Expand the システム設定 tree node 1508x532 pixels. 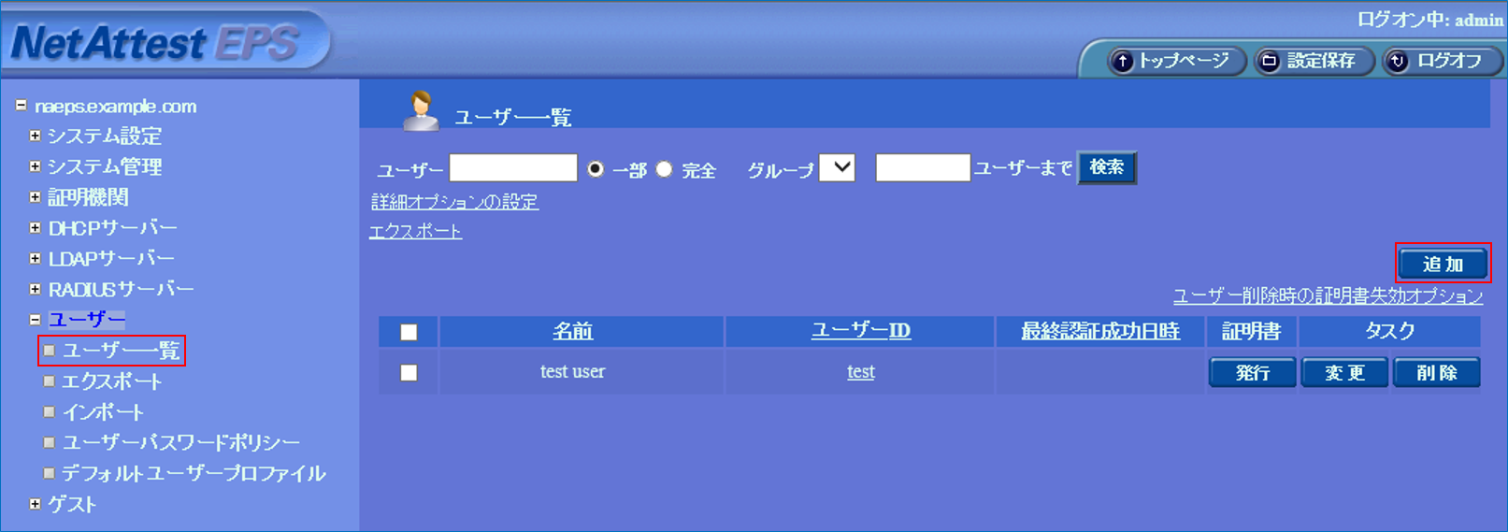35,136
